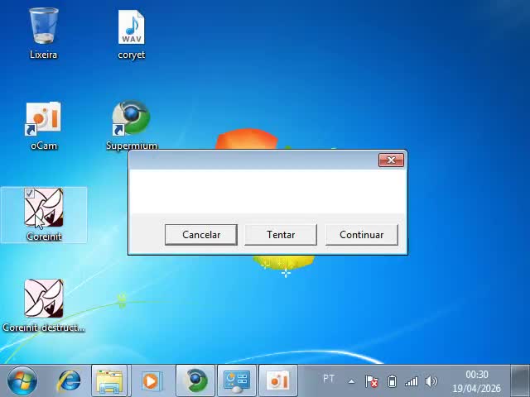Select the Coreinit desktop icon
This screenshot has width=530, height=397.
tap(44, 210)
